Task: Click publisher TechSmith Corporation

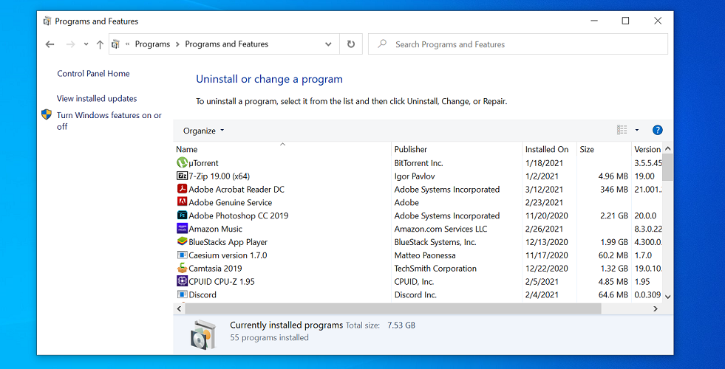Action: tap(435, 269)
